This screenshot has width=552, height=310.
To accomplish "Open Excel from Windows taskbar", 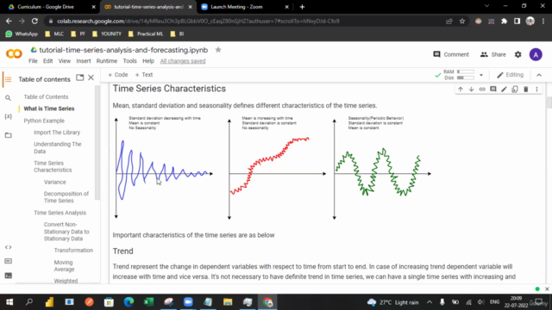I will pyautogui.click(x=148, y=302).
